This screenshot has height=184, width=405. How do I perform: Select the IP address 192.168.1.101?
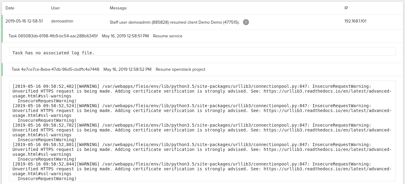click(355, 21)
